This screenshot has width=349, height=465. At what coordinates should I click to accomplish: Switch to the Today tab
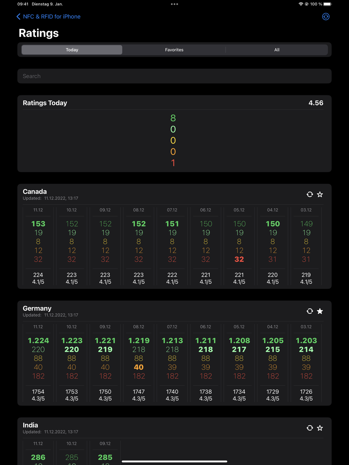click(72, 50)
